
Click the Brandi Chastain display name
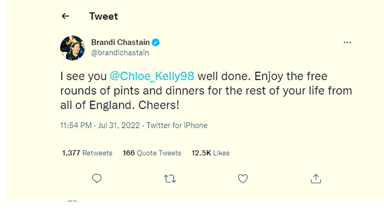coord(120,43)
